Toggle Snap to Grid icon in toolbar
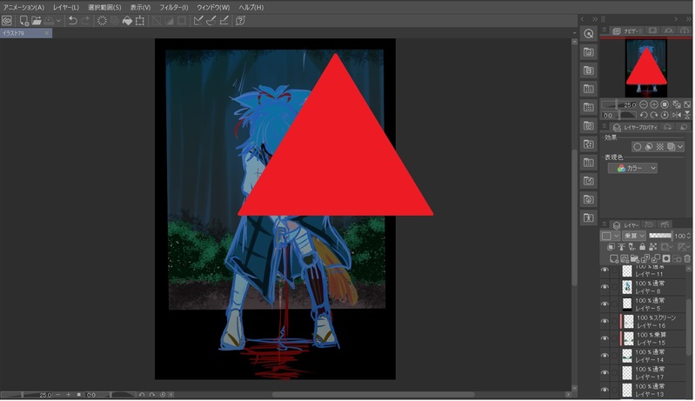 [x=224, y=20]
